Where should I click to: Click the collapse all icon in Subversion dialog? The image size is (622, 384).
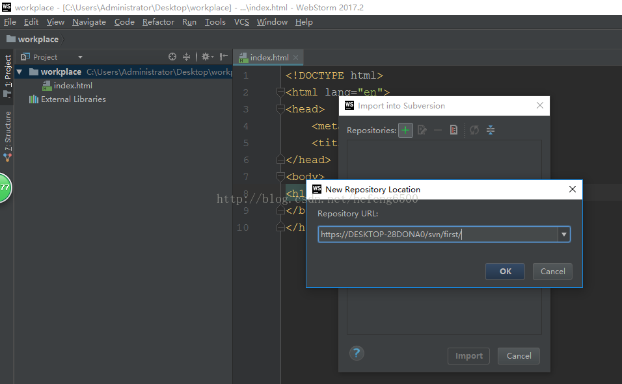[x=491, y=130]
